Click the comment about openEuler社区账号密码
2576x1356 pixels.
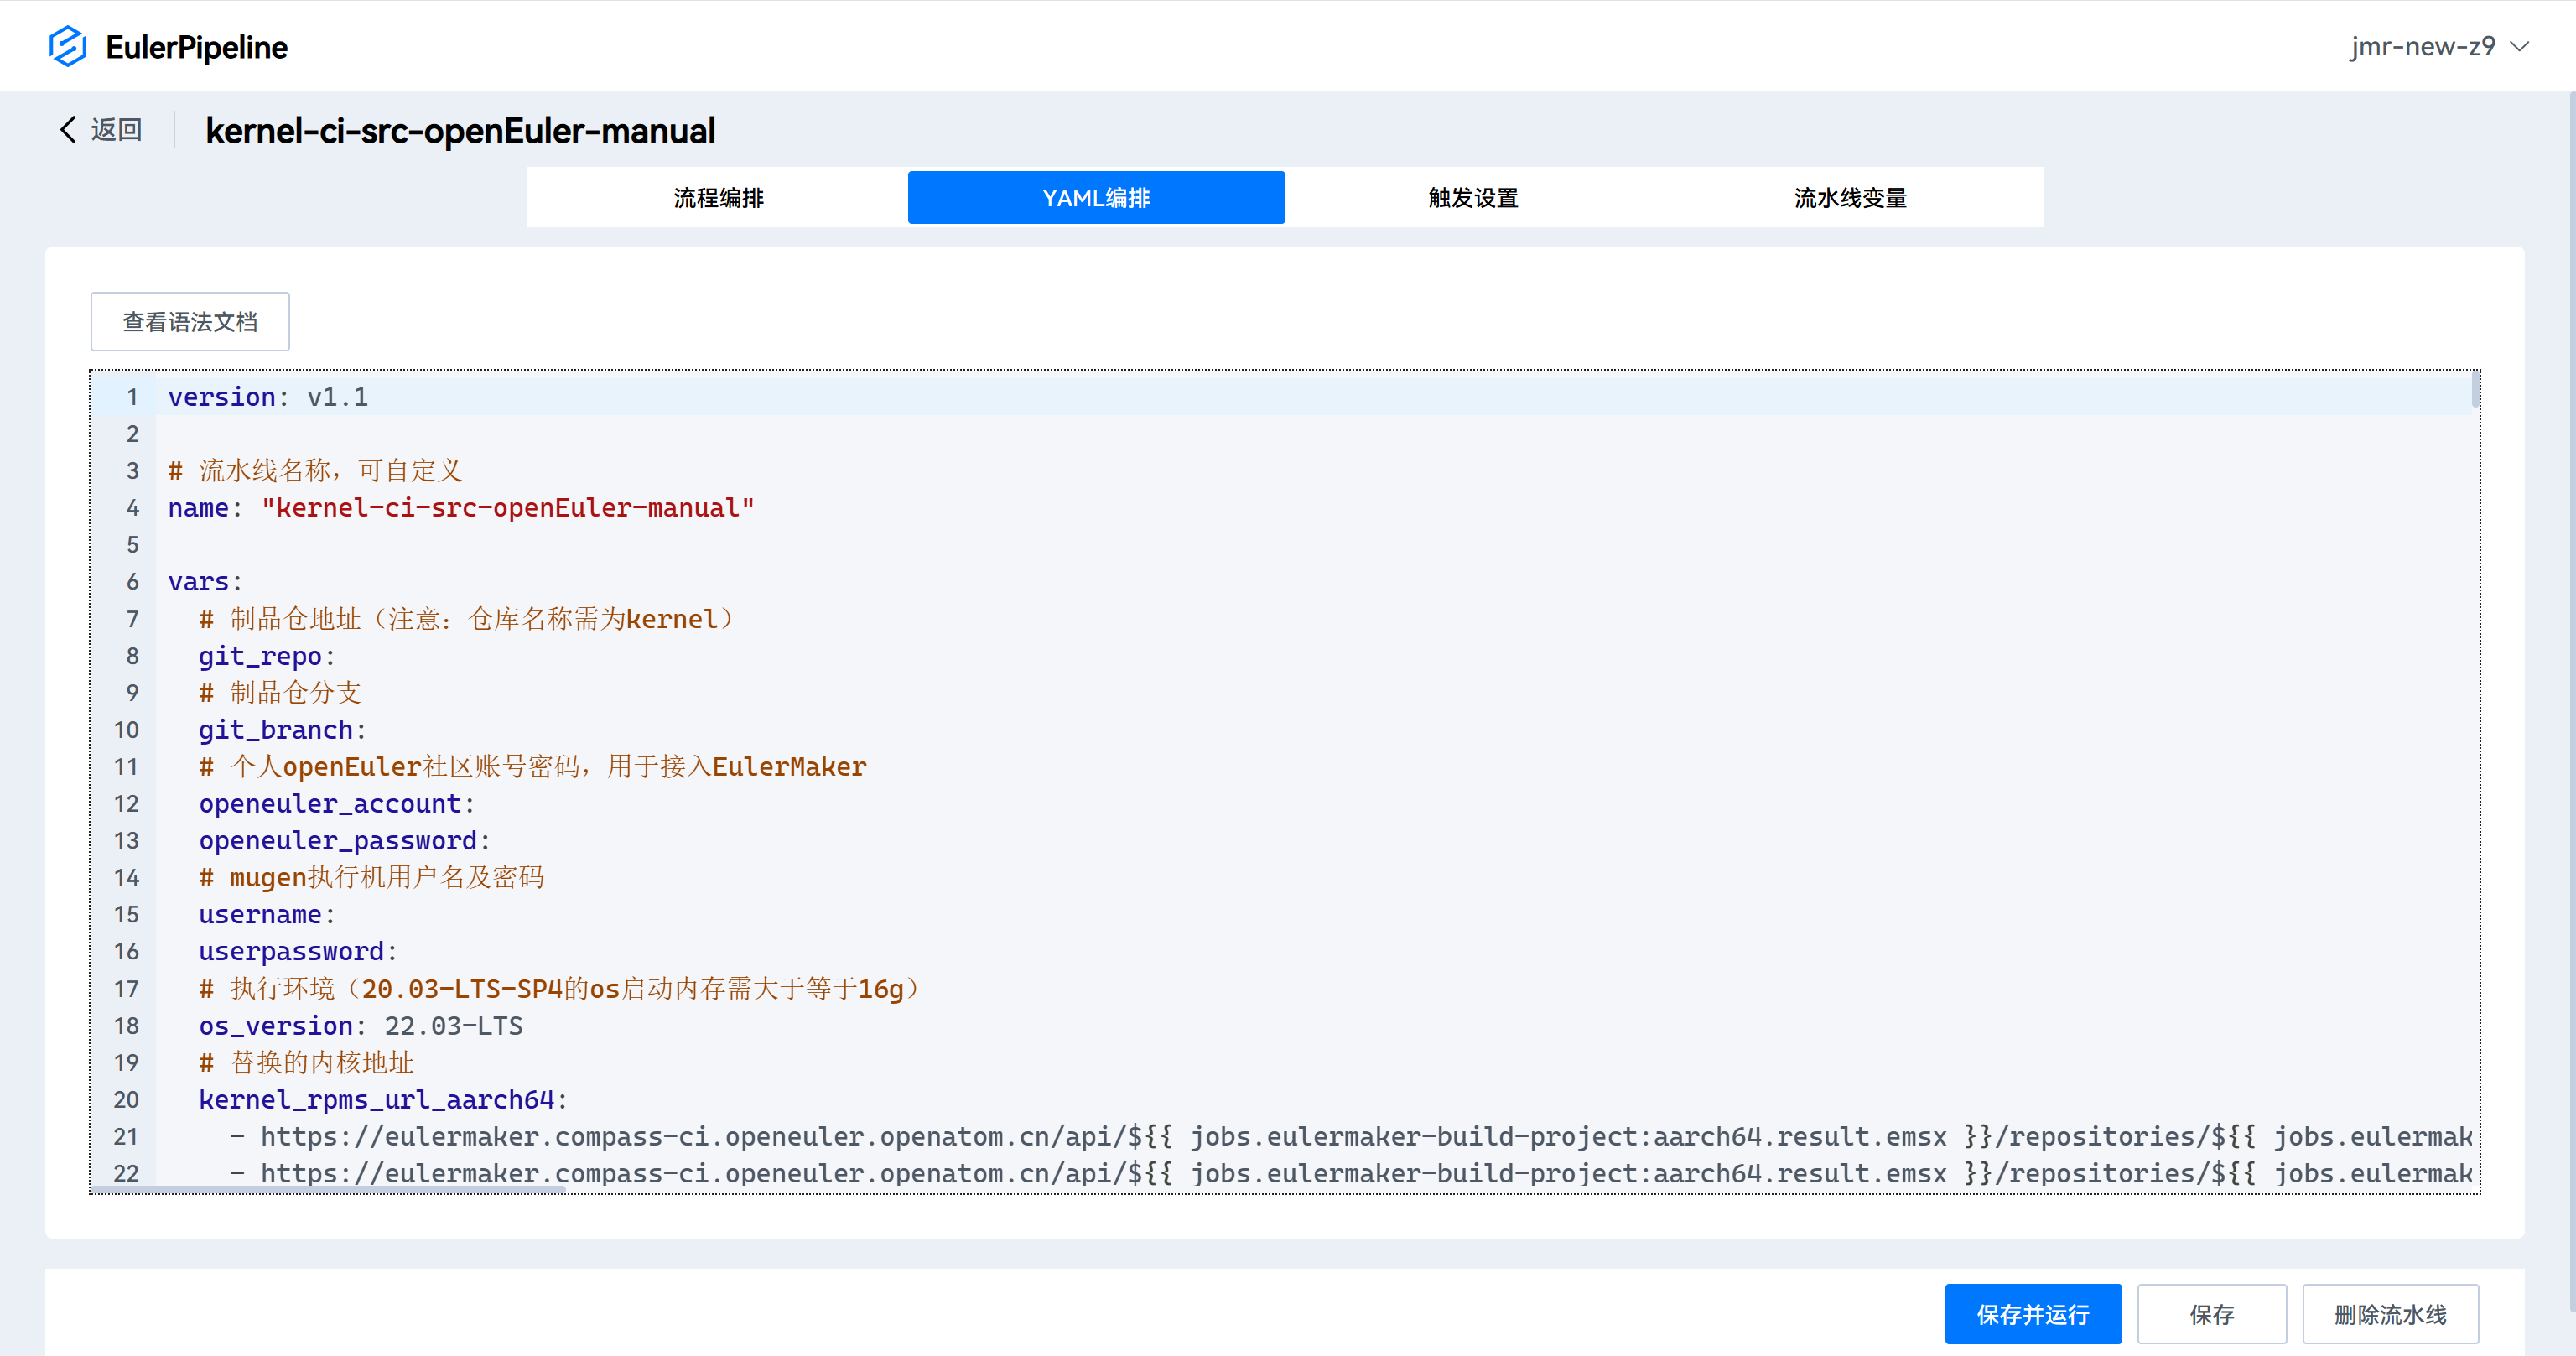coord(532,767)
